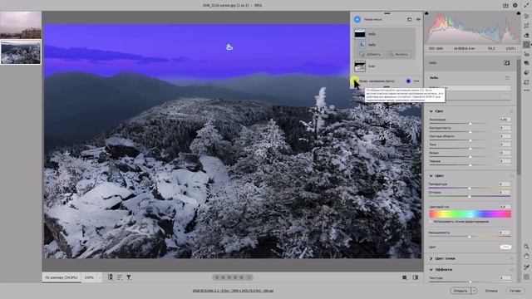Viewport: 532px width, 299px height.
Task: Click the Temperature slider handle
Action: 470,188
